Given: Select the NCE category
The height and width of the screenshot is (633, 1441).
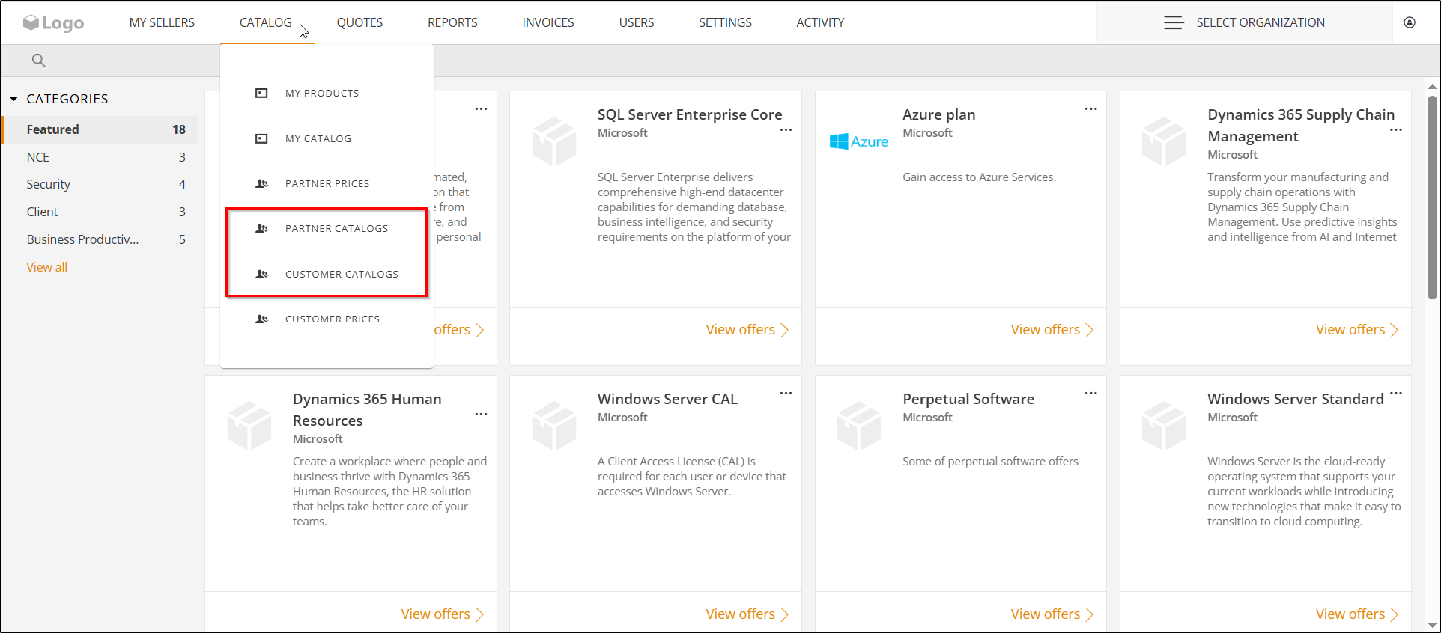Looking at the screenshot, I should (100, 157).
